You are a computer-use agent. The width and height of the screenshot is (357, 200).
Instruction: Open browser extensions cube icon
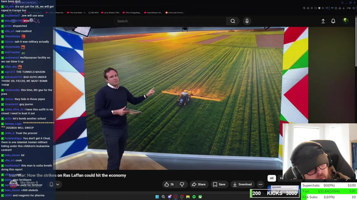pyautogui.click(x=336, y=8)
